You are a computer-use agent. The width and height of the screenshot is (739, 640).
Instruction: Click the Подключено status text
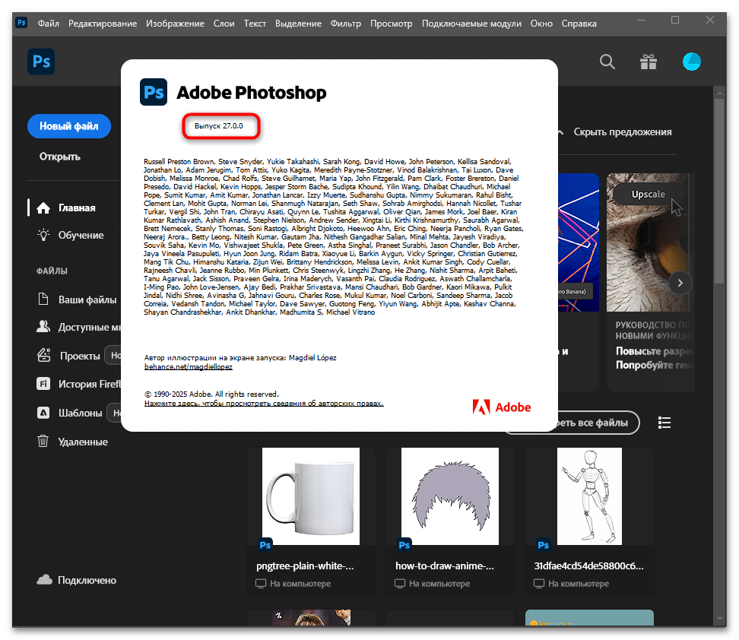coord(87,580)
